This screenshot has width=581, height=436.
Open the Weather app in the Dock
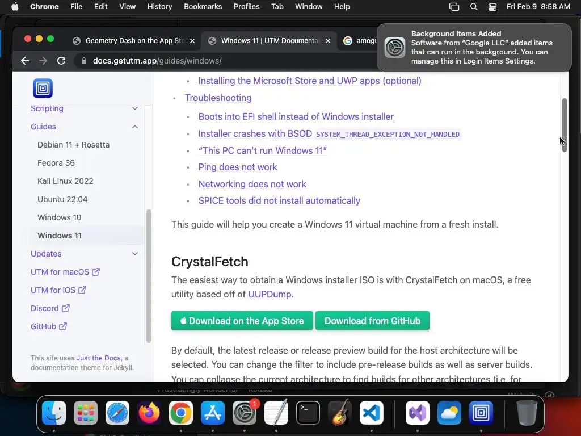click(x=449, y=412)
